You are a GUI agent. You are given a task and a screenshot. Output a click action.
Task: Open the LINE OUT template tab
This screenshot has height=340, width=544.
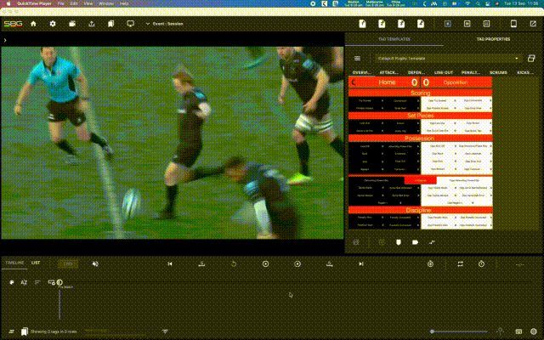point(444,72)
